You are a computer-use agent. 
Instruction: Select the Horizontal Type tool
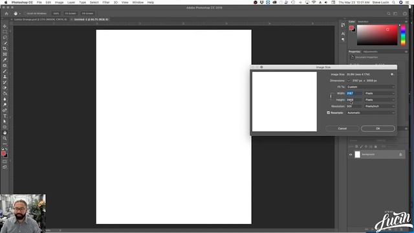coord(5,116)
